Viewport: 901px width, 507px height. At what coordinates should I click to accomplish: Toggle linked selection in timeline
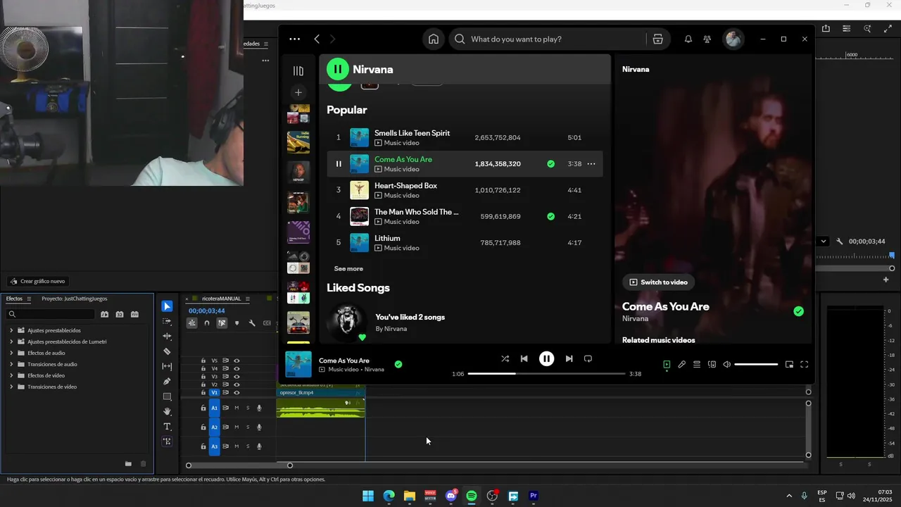pyautogui.click(x=222, y=323)
